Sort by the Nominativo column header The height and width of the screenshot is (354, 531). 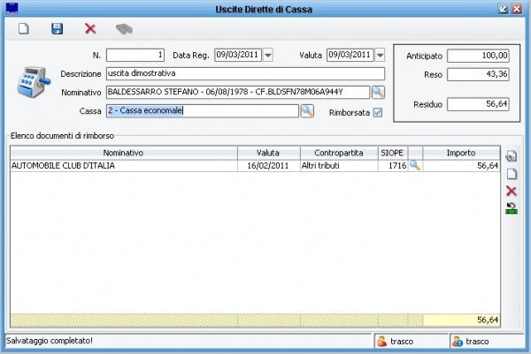pyautogui.click(x=123, y=153)
